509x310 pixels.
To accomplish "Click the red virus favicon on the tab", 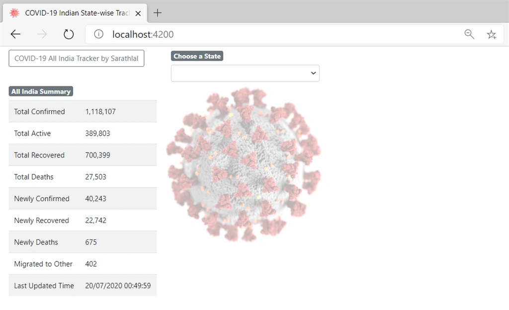I will 14,13.
